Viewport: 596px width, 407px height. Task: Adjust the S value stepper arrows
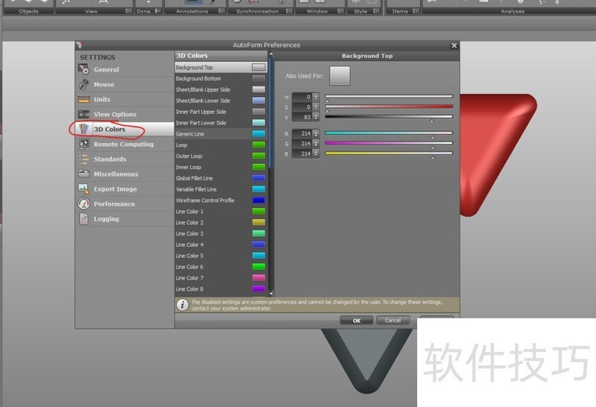tap(316, 107)
